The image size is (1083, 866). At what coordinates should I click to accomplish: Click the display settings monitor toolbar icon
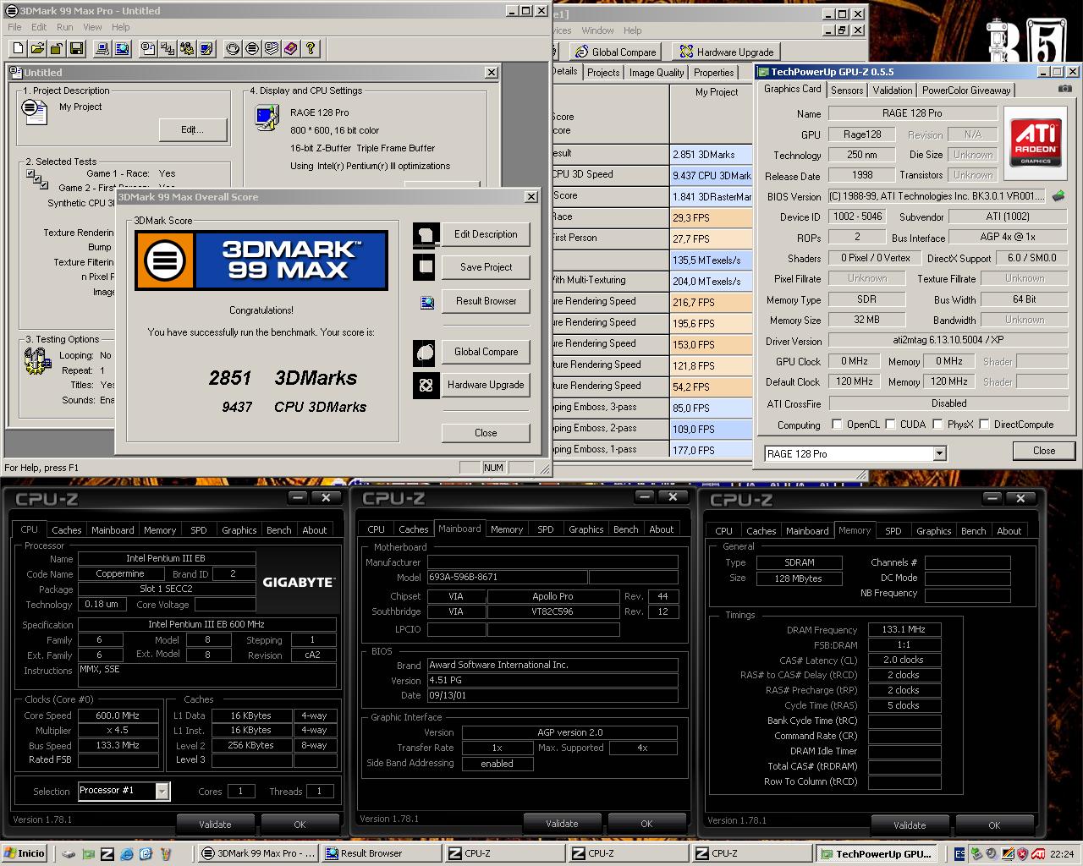[x=206, y=48]
